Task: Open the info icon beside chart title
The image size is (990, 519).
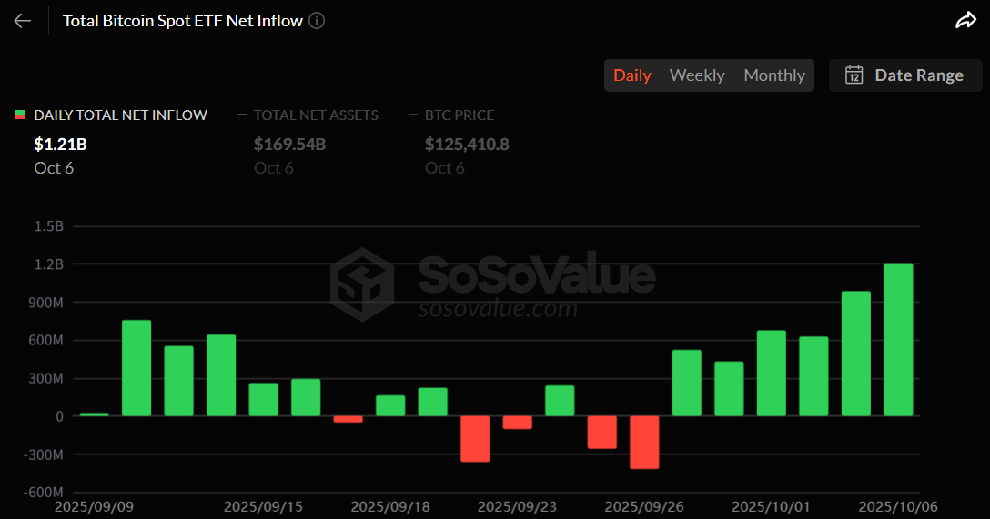Action: point(317,21)
